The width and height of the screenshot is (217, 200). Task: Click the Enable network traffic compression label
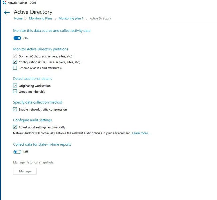pos(43,109)
